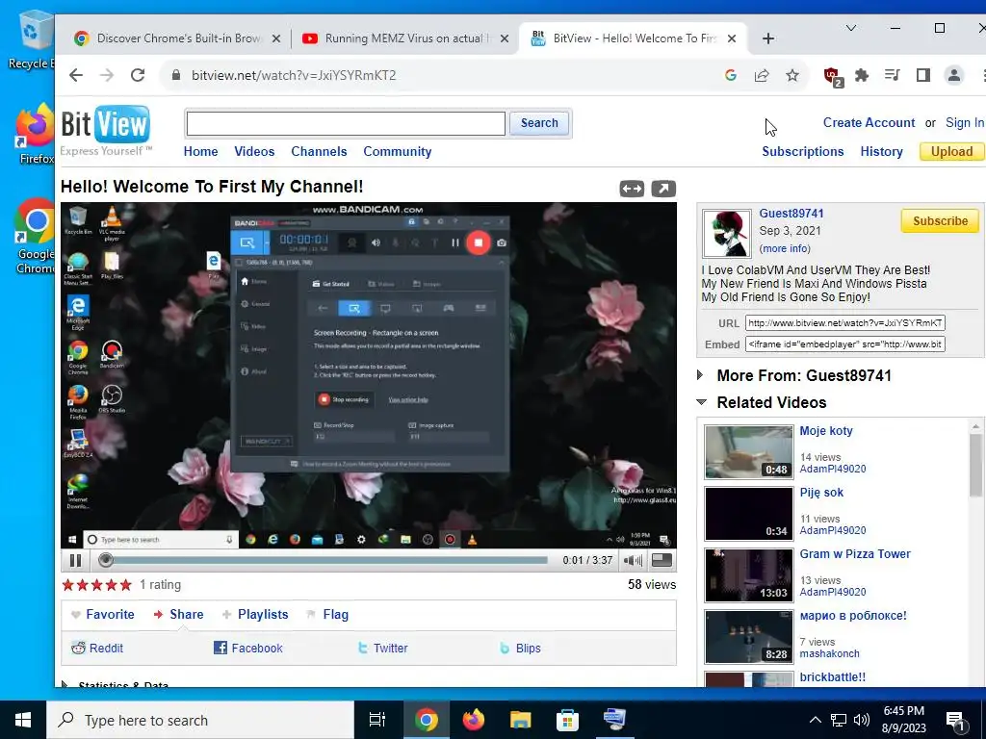Focus the BitView search input field
Image resolution: width=986 pixels, height=739 pixels.
coord(346,124)
